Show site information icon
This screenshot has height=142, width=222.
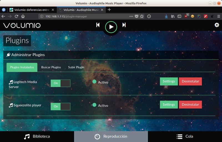click(x=42, y=16)
